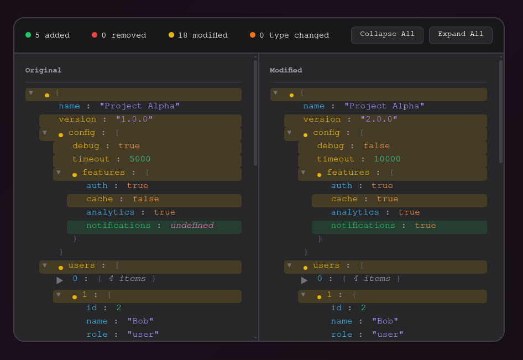Click the red removed-count indicator dot
523x360 pixels.
click(x=93, y=35)
